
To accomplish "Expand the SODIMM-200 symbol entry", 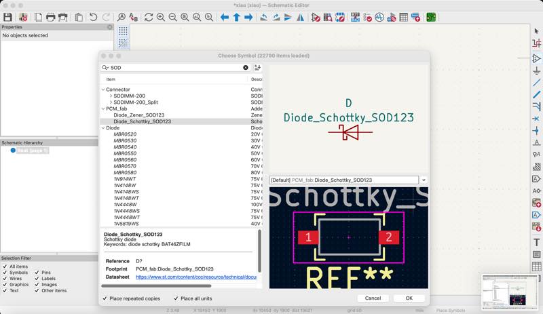I will click(111, 96).
